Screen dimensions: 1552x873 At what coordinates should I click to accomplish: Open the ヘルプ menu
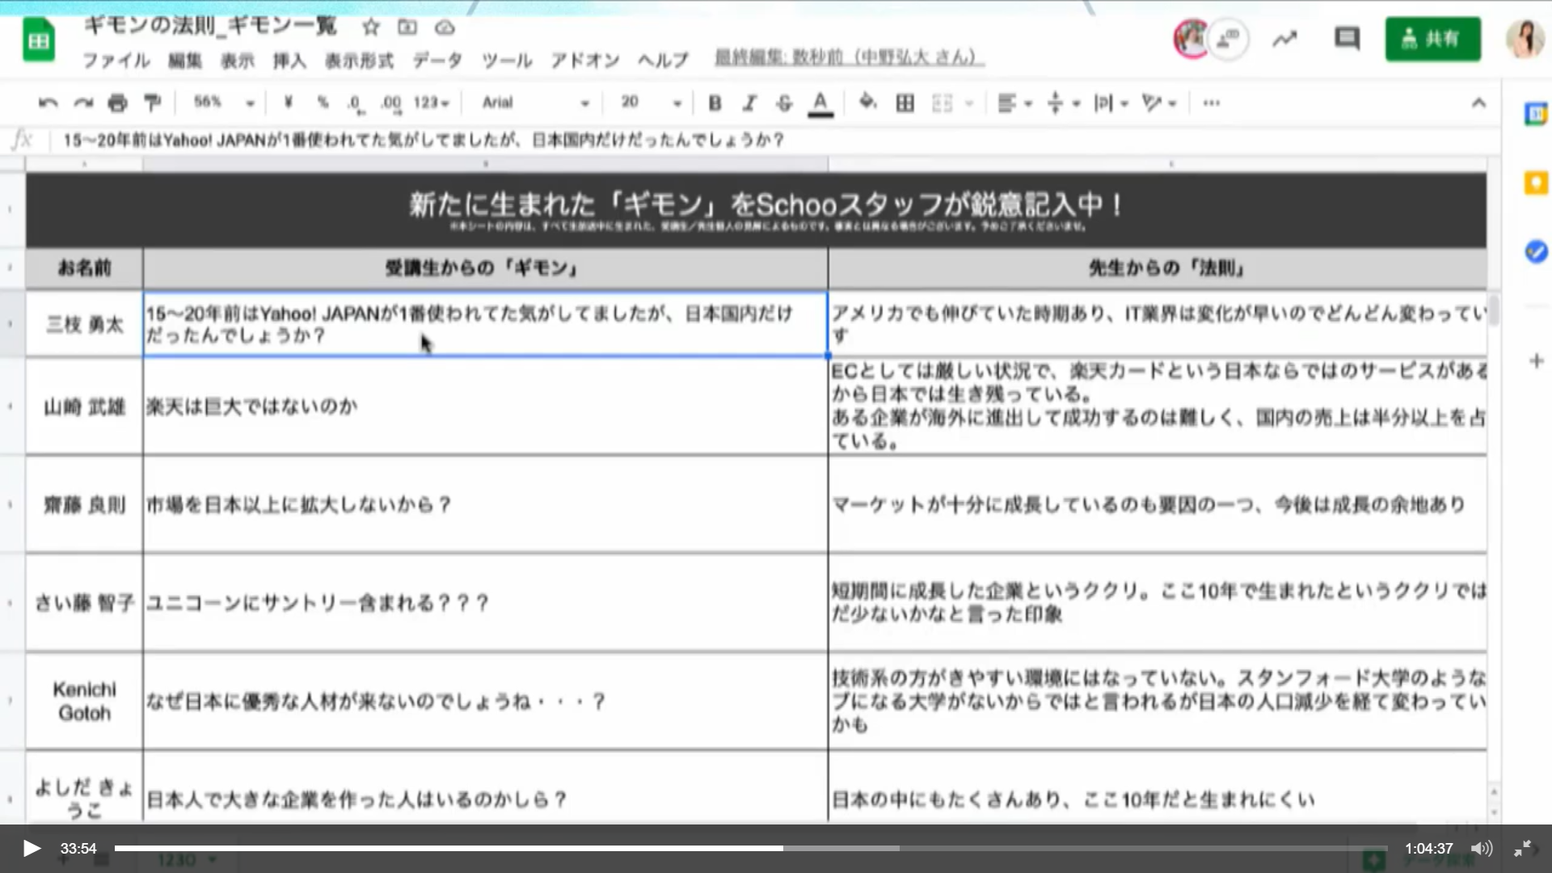point(663,61)
